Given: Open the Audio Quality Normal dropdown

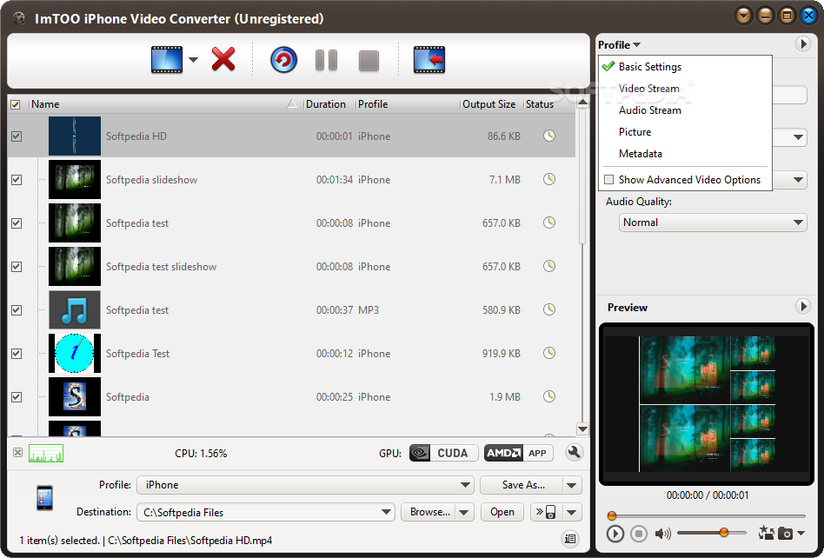Looking at the screenshot, I should pos(713,223).
